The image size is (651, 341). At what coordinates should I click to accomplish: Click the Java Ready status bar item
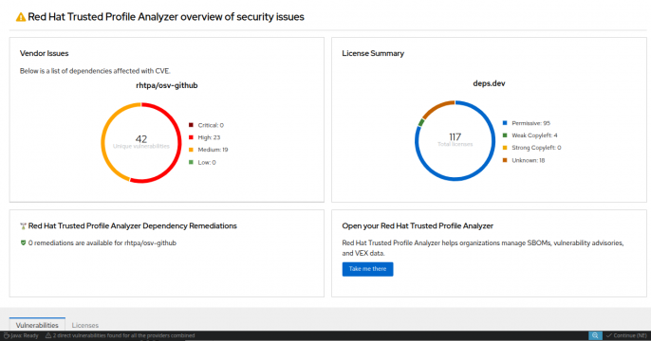(x=21, y=335)
